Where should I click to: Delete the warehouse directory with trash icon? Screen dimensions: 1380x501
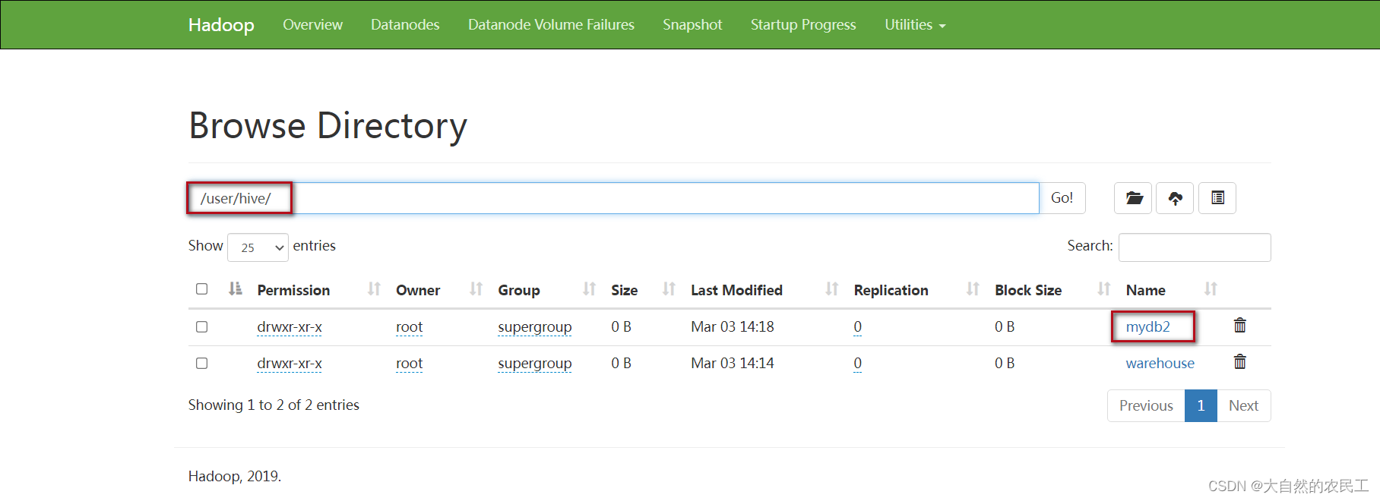1240,362
